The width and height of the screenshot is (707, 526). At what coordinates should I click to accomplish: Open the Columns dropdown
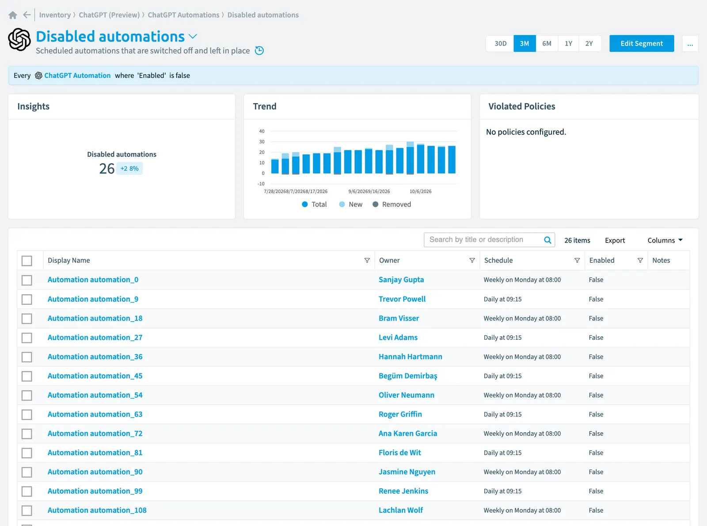(665, 240)
